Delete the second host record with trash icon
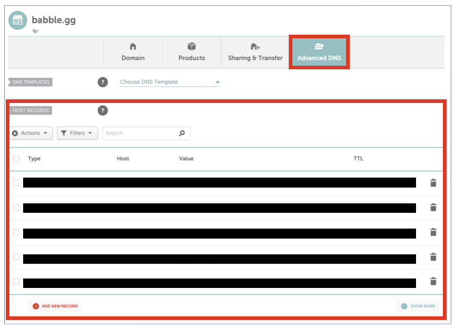The image size is (456, 330). click(x=433, y=208)
